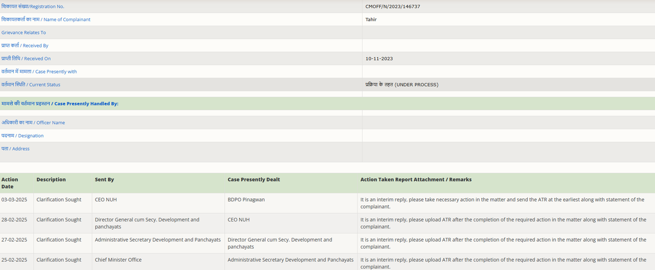The image size is (655, 270).
Task: Click Clarification Sought in the 27-02-2025 row
Action: tap(59, 240)
